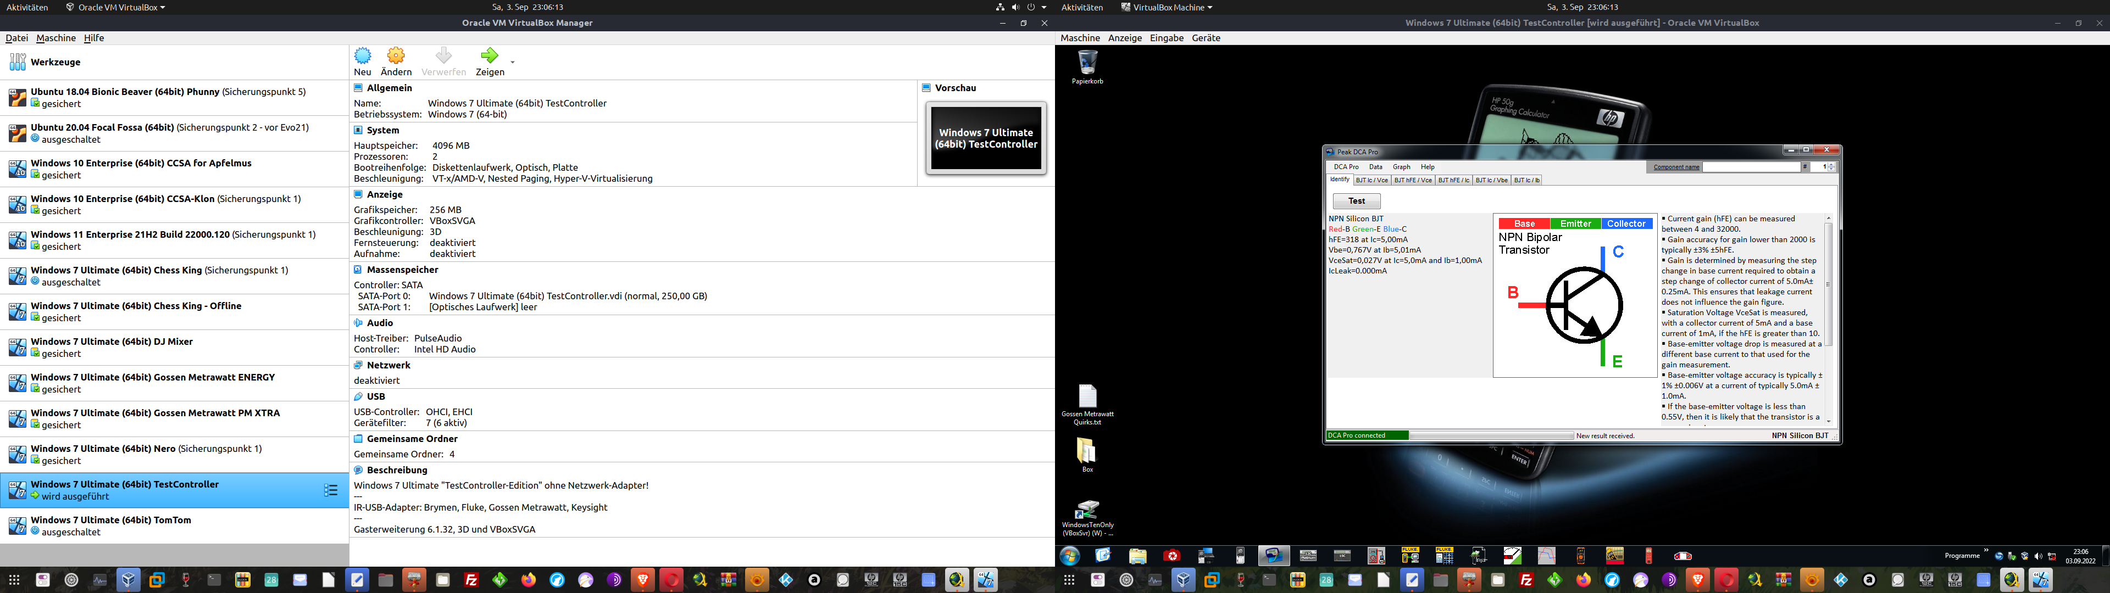The height and width of the screenshot is (593, 2110).
Task: Click the Zeigen green arrow icon
Action: coord(489,55)
